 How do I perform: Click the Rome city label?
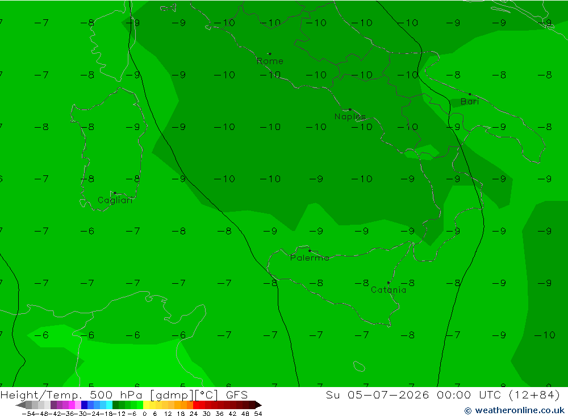pos(270,61)
